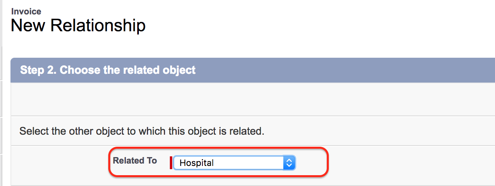
Task: Click the collapsed left sidebar strip
Action: tap(1, 93)
